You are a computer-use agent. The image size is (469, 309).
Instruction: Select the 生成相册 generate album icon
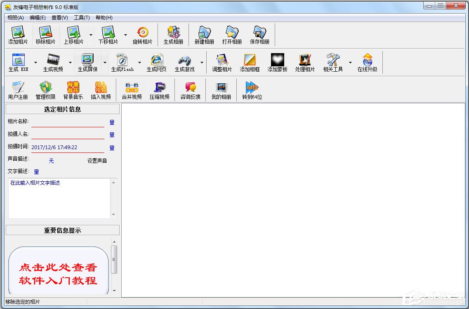[173, 35]
